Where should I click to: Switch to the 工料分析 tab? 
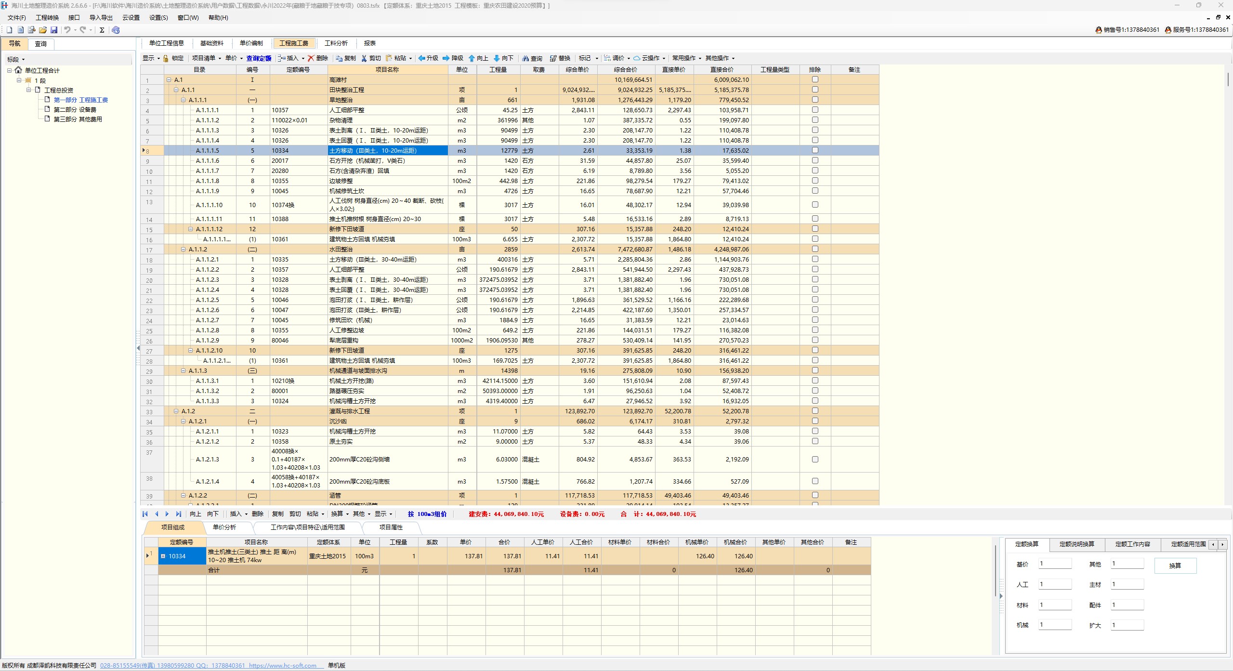pos(336,43)
